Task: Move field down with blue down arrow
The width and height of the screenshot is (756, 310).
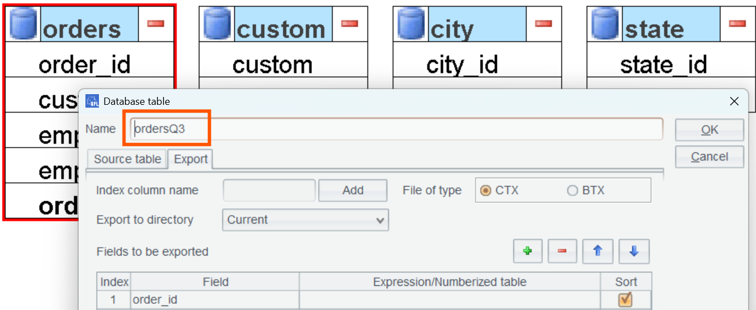Action: 634,252
